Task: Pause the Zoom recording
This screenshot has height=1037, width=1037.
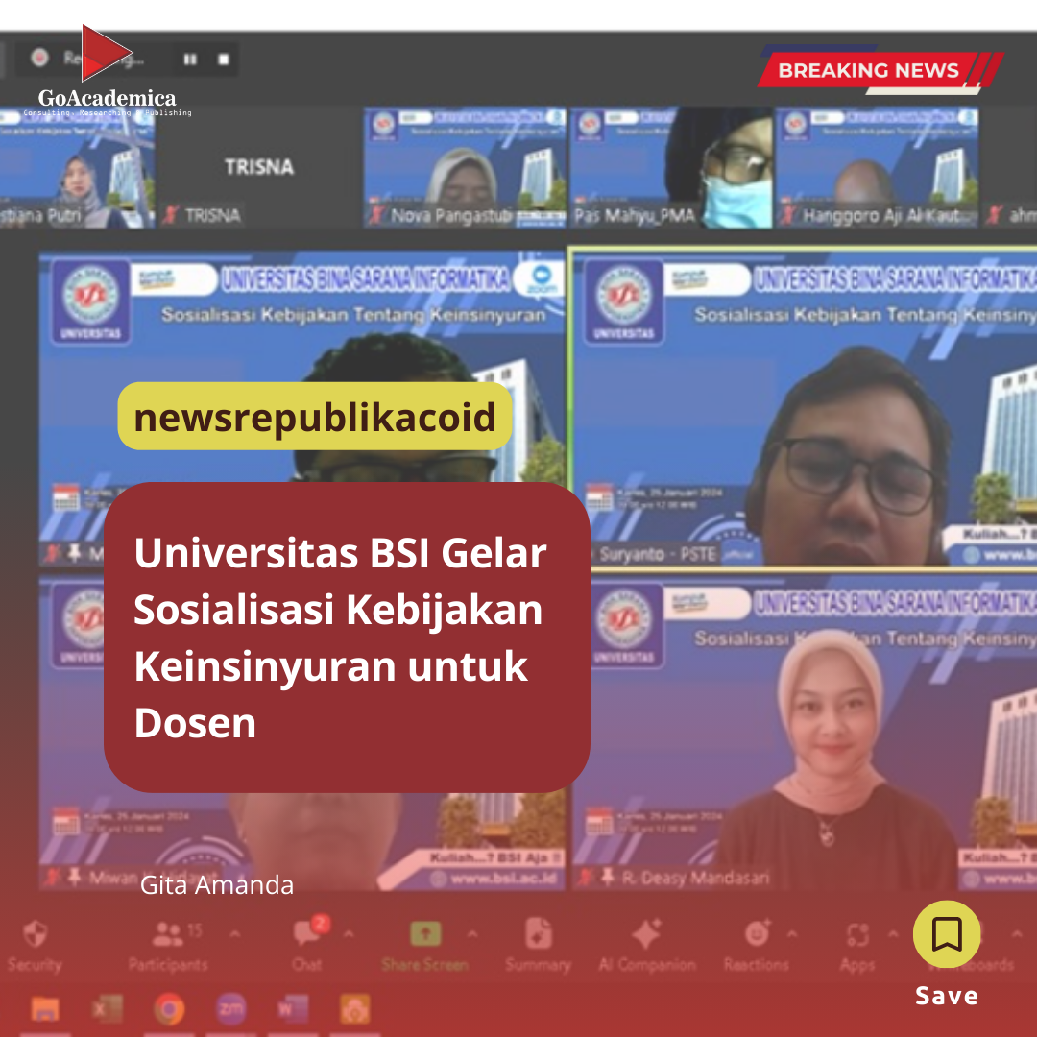Action: point(190,60)
